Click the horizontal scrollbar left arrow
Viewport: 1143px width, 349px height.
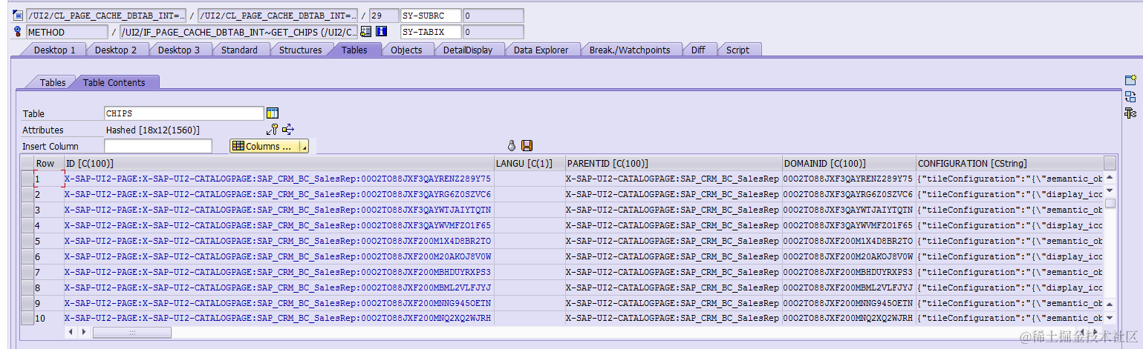[72, 333]
